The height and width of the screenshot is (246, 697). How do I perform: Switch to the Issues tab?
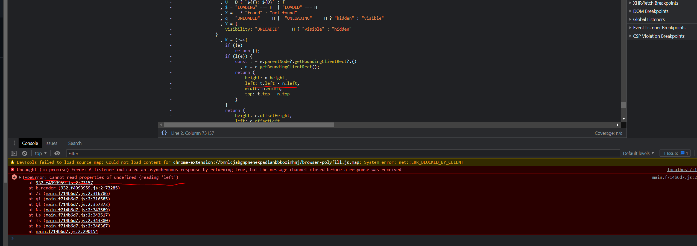click(51, 143)
